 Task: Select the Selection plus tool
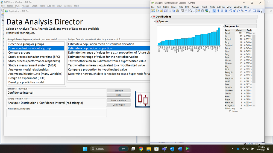pos(222,11)
